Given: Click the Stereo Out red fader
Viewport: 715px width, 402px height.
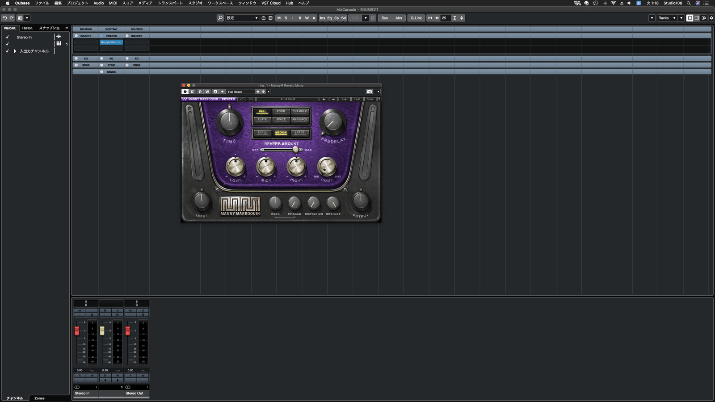Looking at the screenshot, I should pyautogui.click(x=128, y=331).
